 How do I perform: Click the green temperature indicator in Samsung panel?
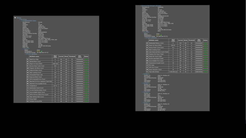click(161, 35)
